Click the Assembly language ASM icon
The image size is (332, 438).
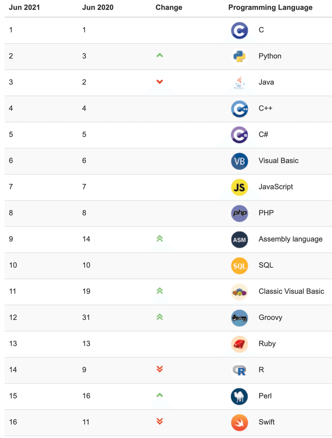tap(239, 239)
